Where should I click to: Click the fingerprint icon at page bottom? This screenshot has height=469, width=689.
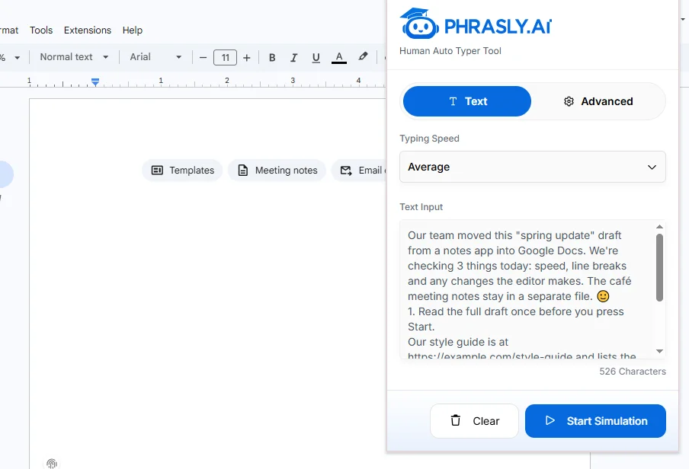point(52,464)
